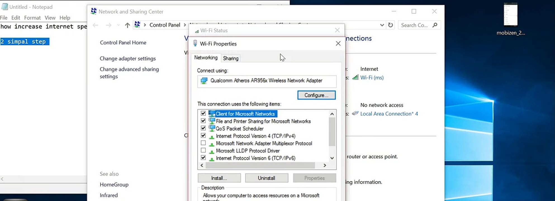This screenshot has height=201, width=555.
Task: Click the items list horizontal scrollbar thumb
Action: 260,165
